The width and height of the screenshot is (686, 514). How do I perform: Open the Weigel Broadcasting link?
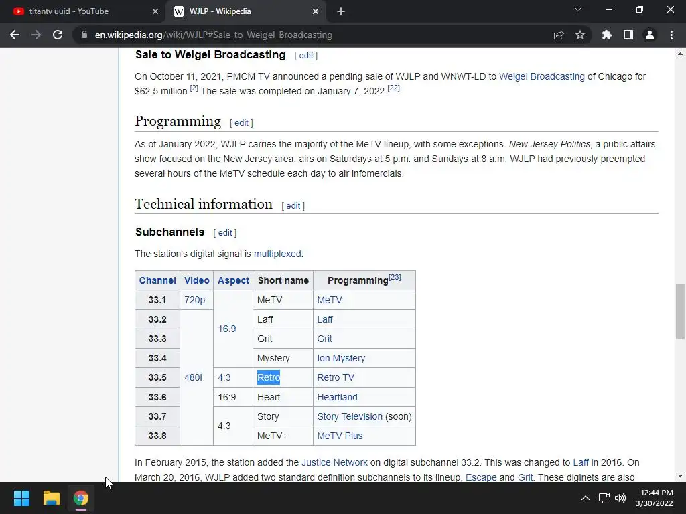541,76
